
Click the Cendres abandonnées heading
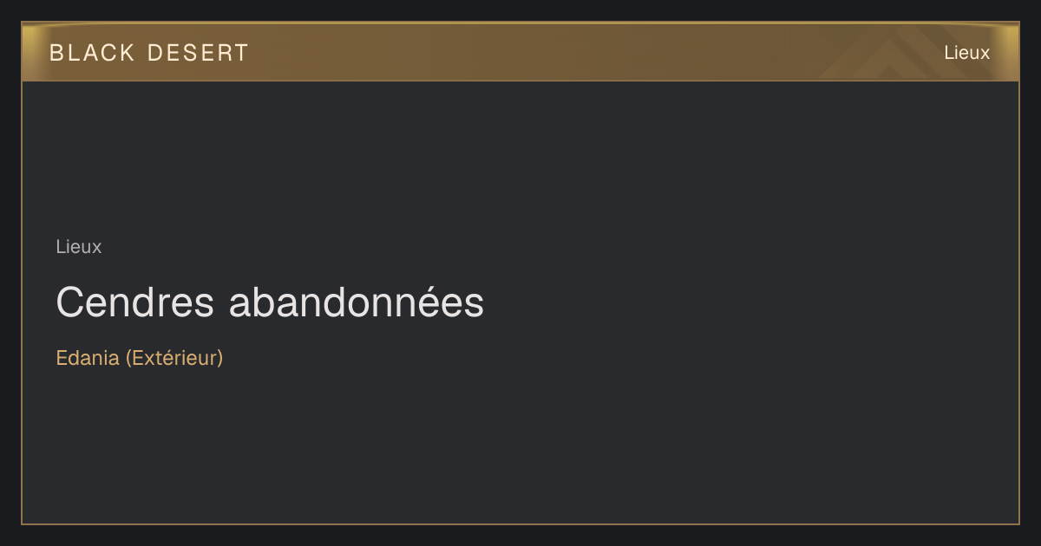270,302
